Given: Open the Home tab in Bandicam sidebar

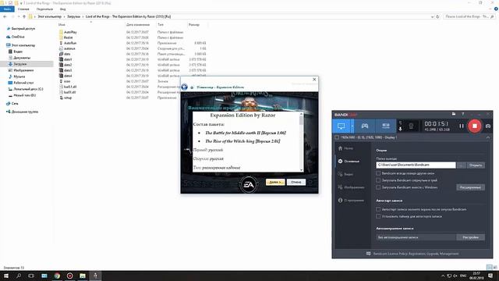Looking at the screenshot, I should (345, 148).
